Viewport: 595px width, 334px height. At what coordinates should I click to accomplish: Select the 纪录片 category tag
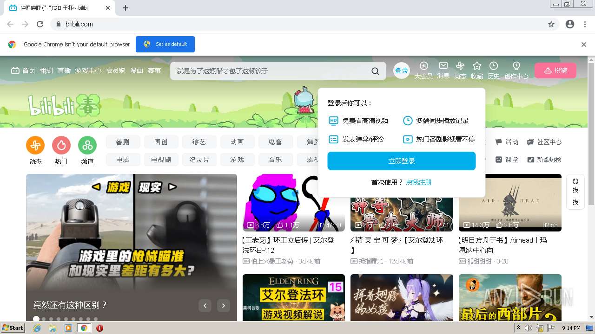199,160
